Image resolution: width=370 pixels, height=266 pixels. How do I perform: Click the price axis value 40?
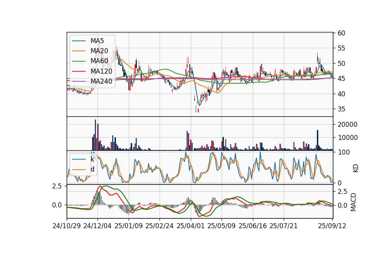coord(341,94)
